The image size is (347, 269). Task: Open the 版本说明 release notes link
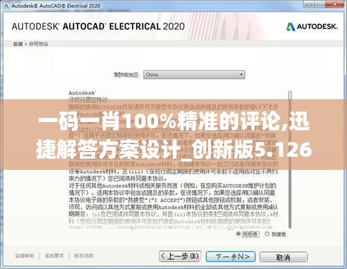click(x=83, y=256)
